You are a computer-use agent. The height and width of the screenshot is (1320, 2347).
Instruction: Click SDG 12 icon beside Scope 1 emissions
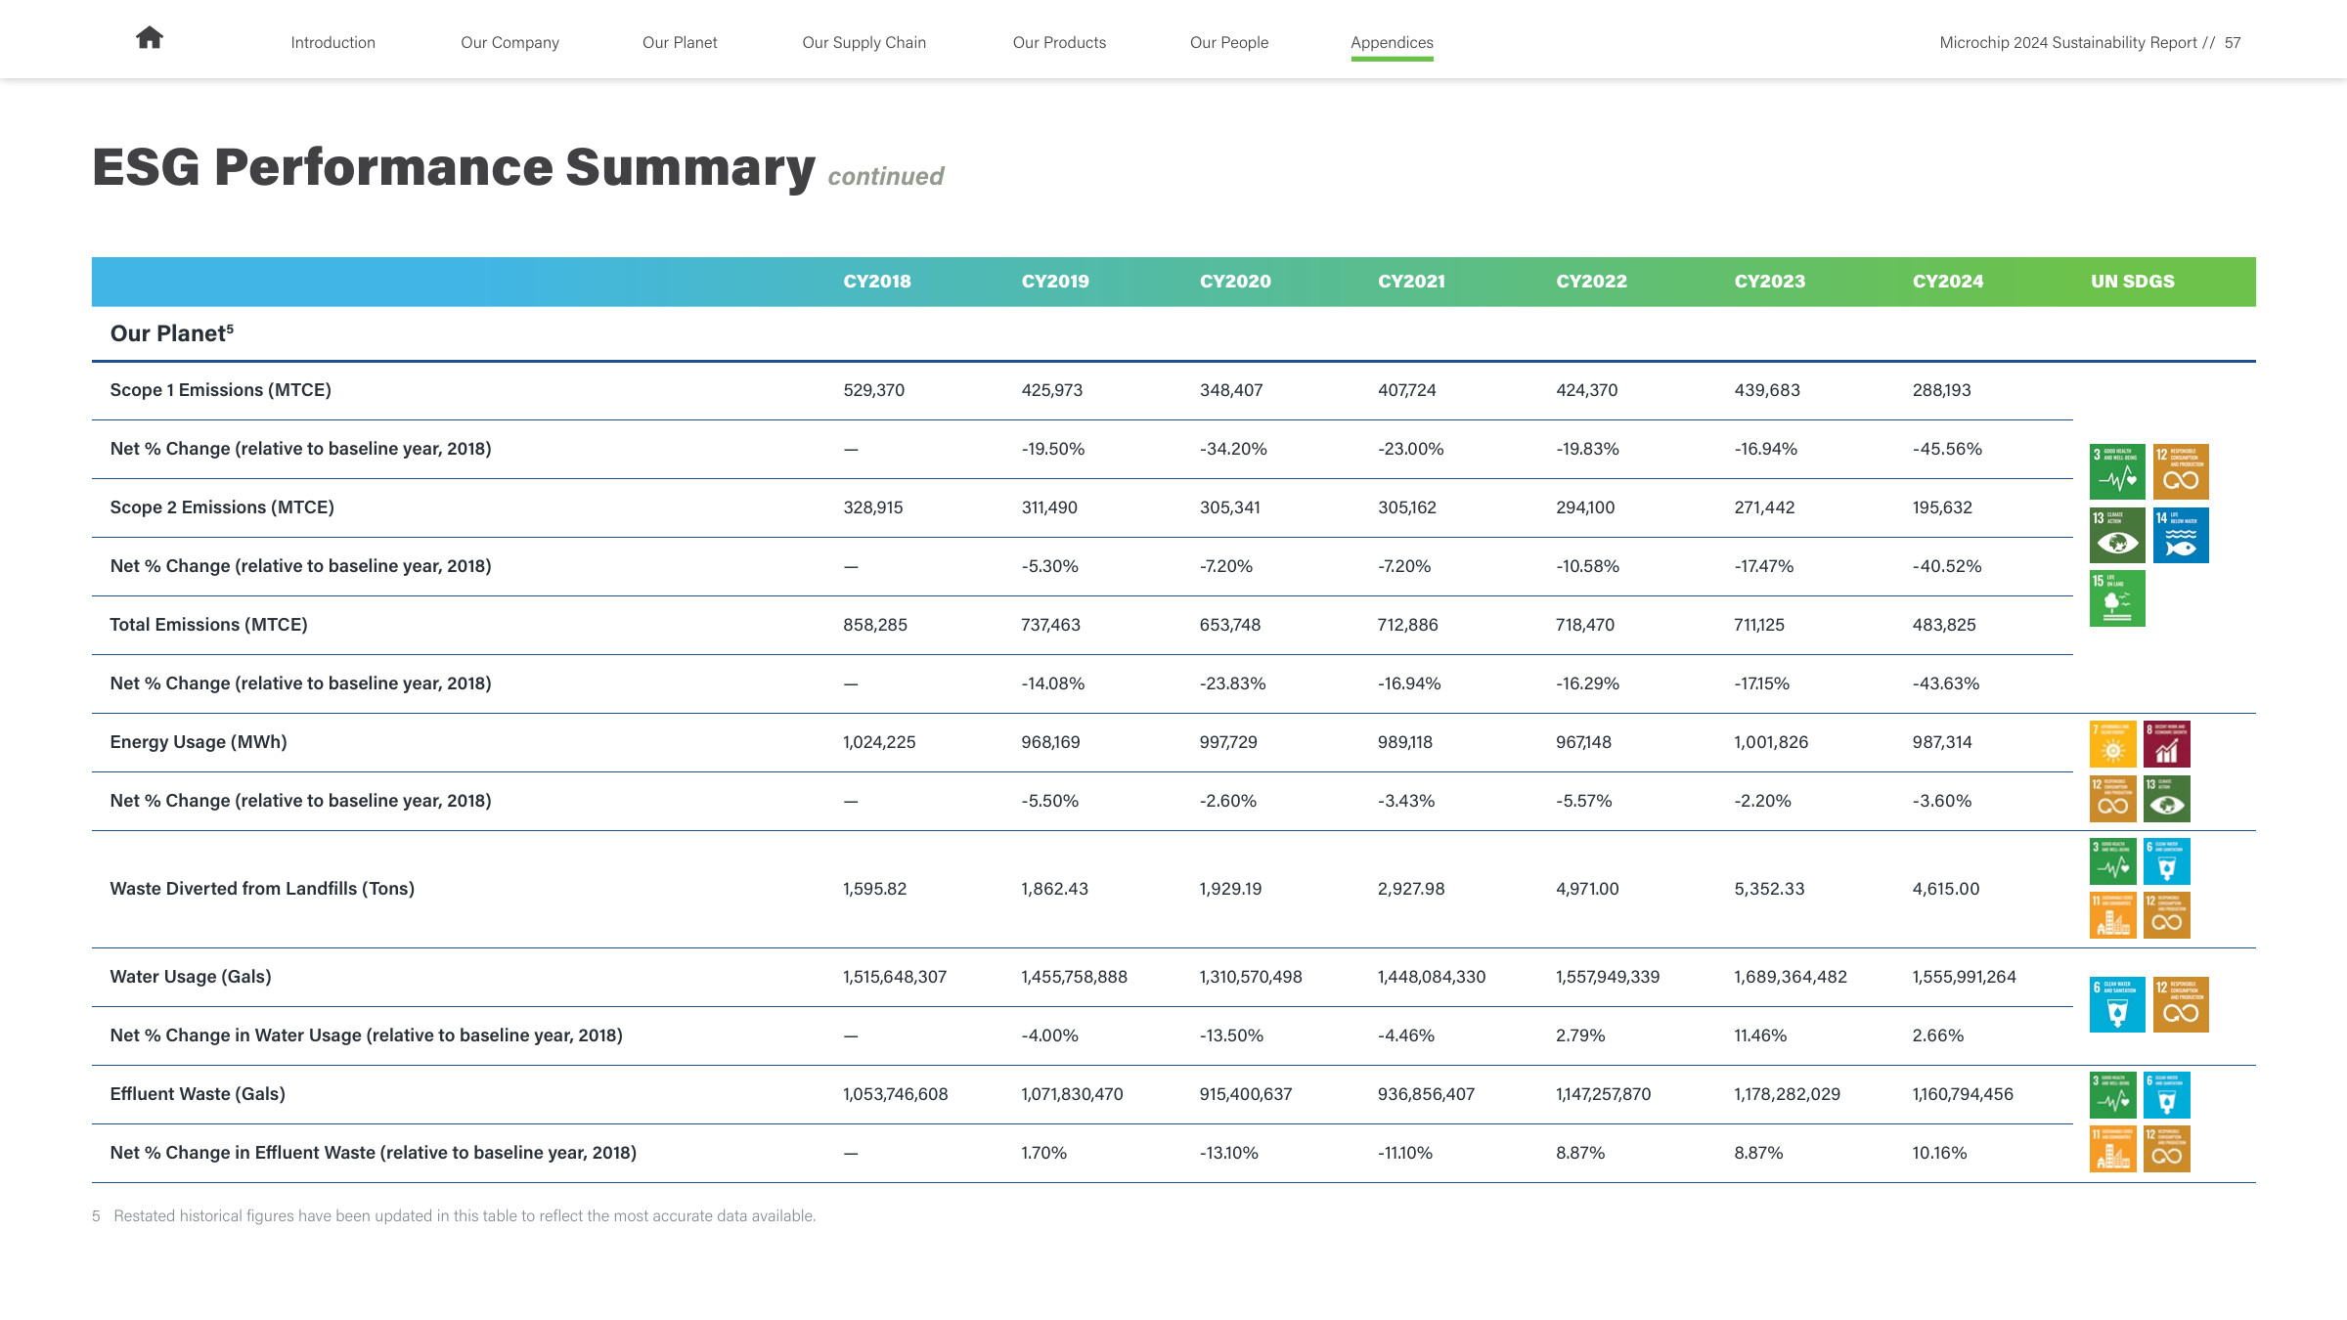tap(2181, 471)
